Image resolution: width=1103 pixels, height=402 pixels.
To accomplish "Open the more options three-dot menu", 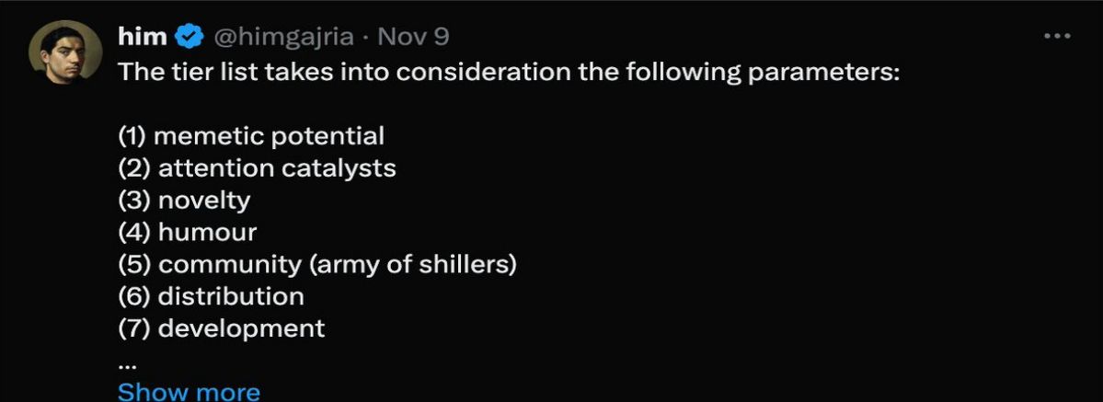I will point(1058,37).
